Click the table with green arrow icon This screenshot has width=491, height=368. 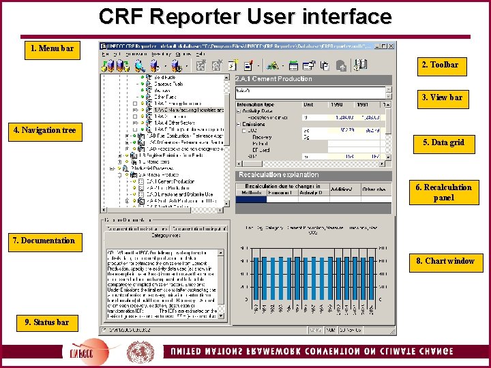[293, 65]
